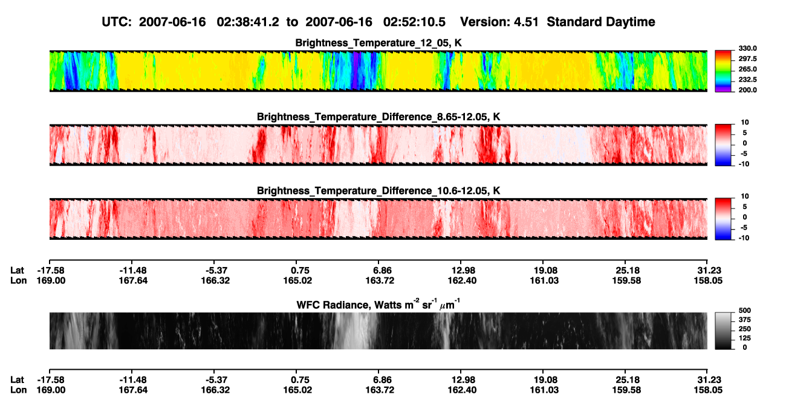Image resolution: width=786 pixels, height=403 pixels.
Task: Click the 265.0 colorbar label
Action: tap(747, 69)
